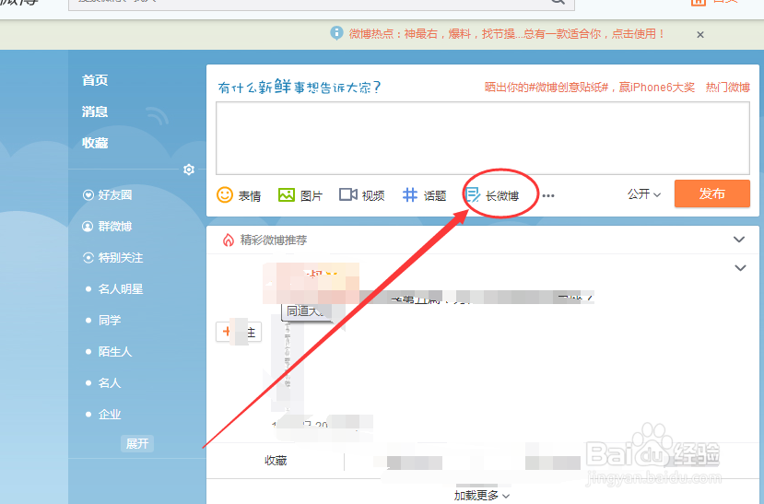Open the 热门微博 link
Screen dimensions: 764x504
tap(727, 88)
